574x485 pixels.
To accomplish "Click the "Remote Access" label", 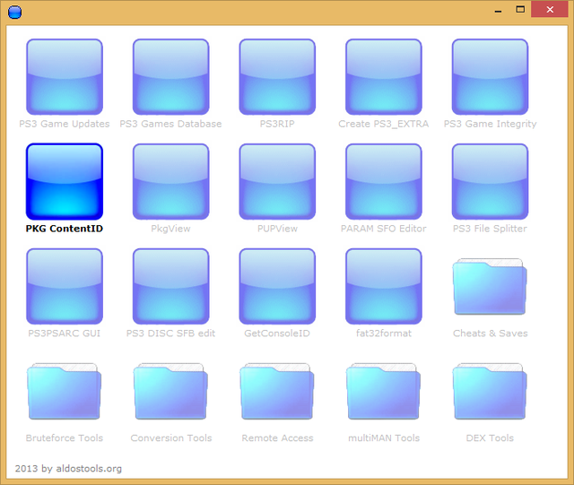I will (x=277, y=437).
